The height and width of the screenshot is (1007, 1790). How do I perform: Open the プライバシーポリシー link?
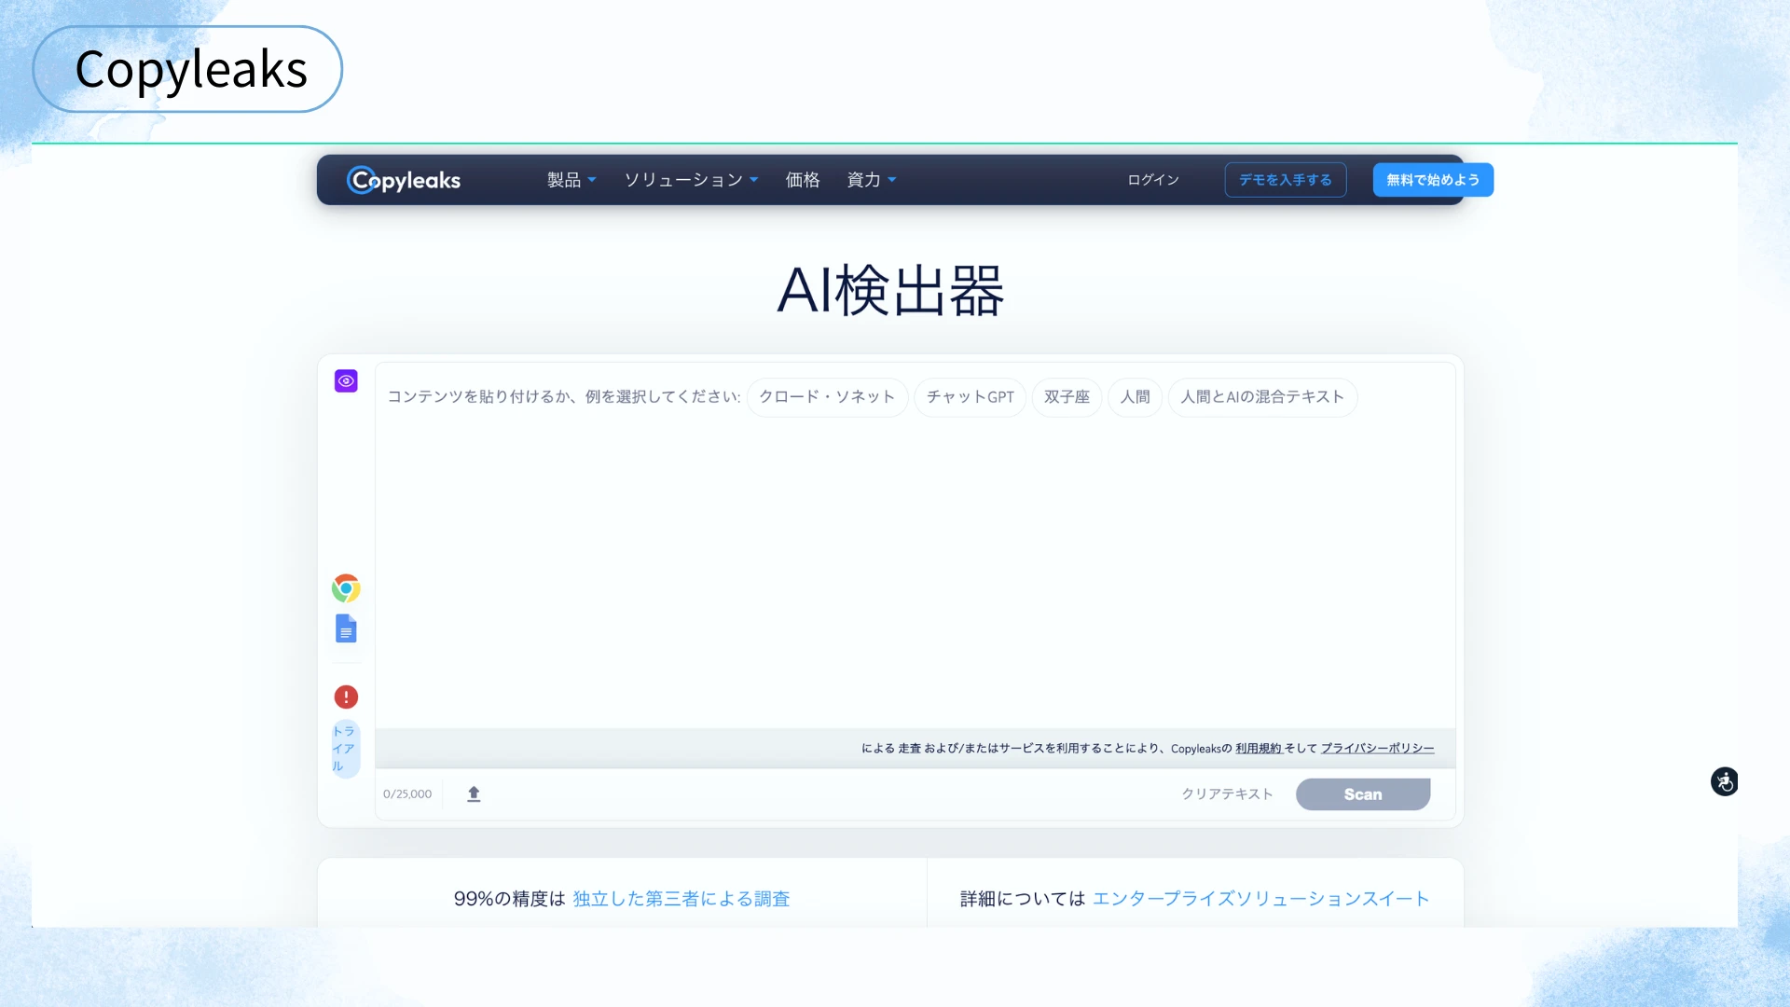[1377, 748]
